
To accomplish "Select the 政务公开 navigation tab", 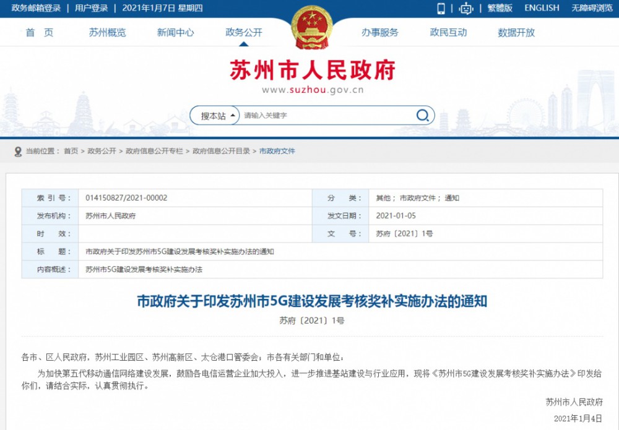I will [244, 33].
